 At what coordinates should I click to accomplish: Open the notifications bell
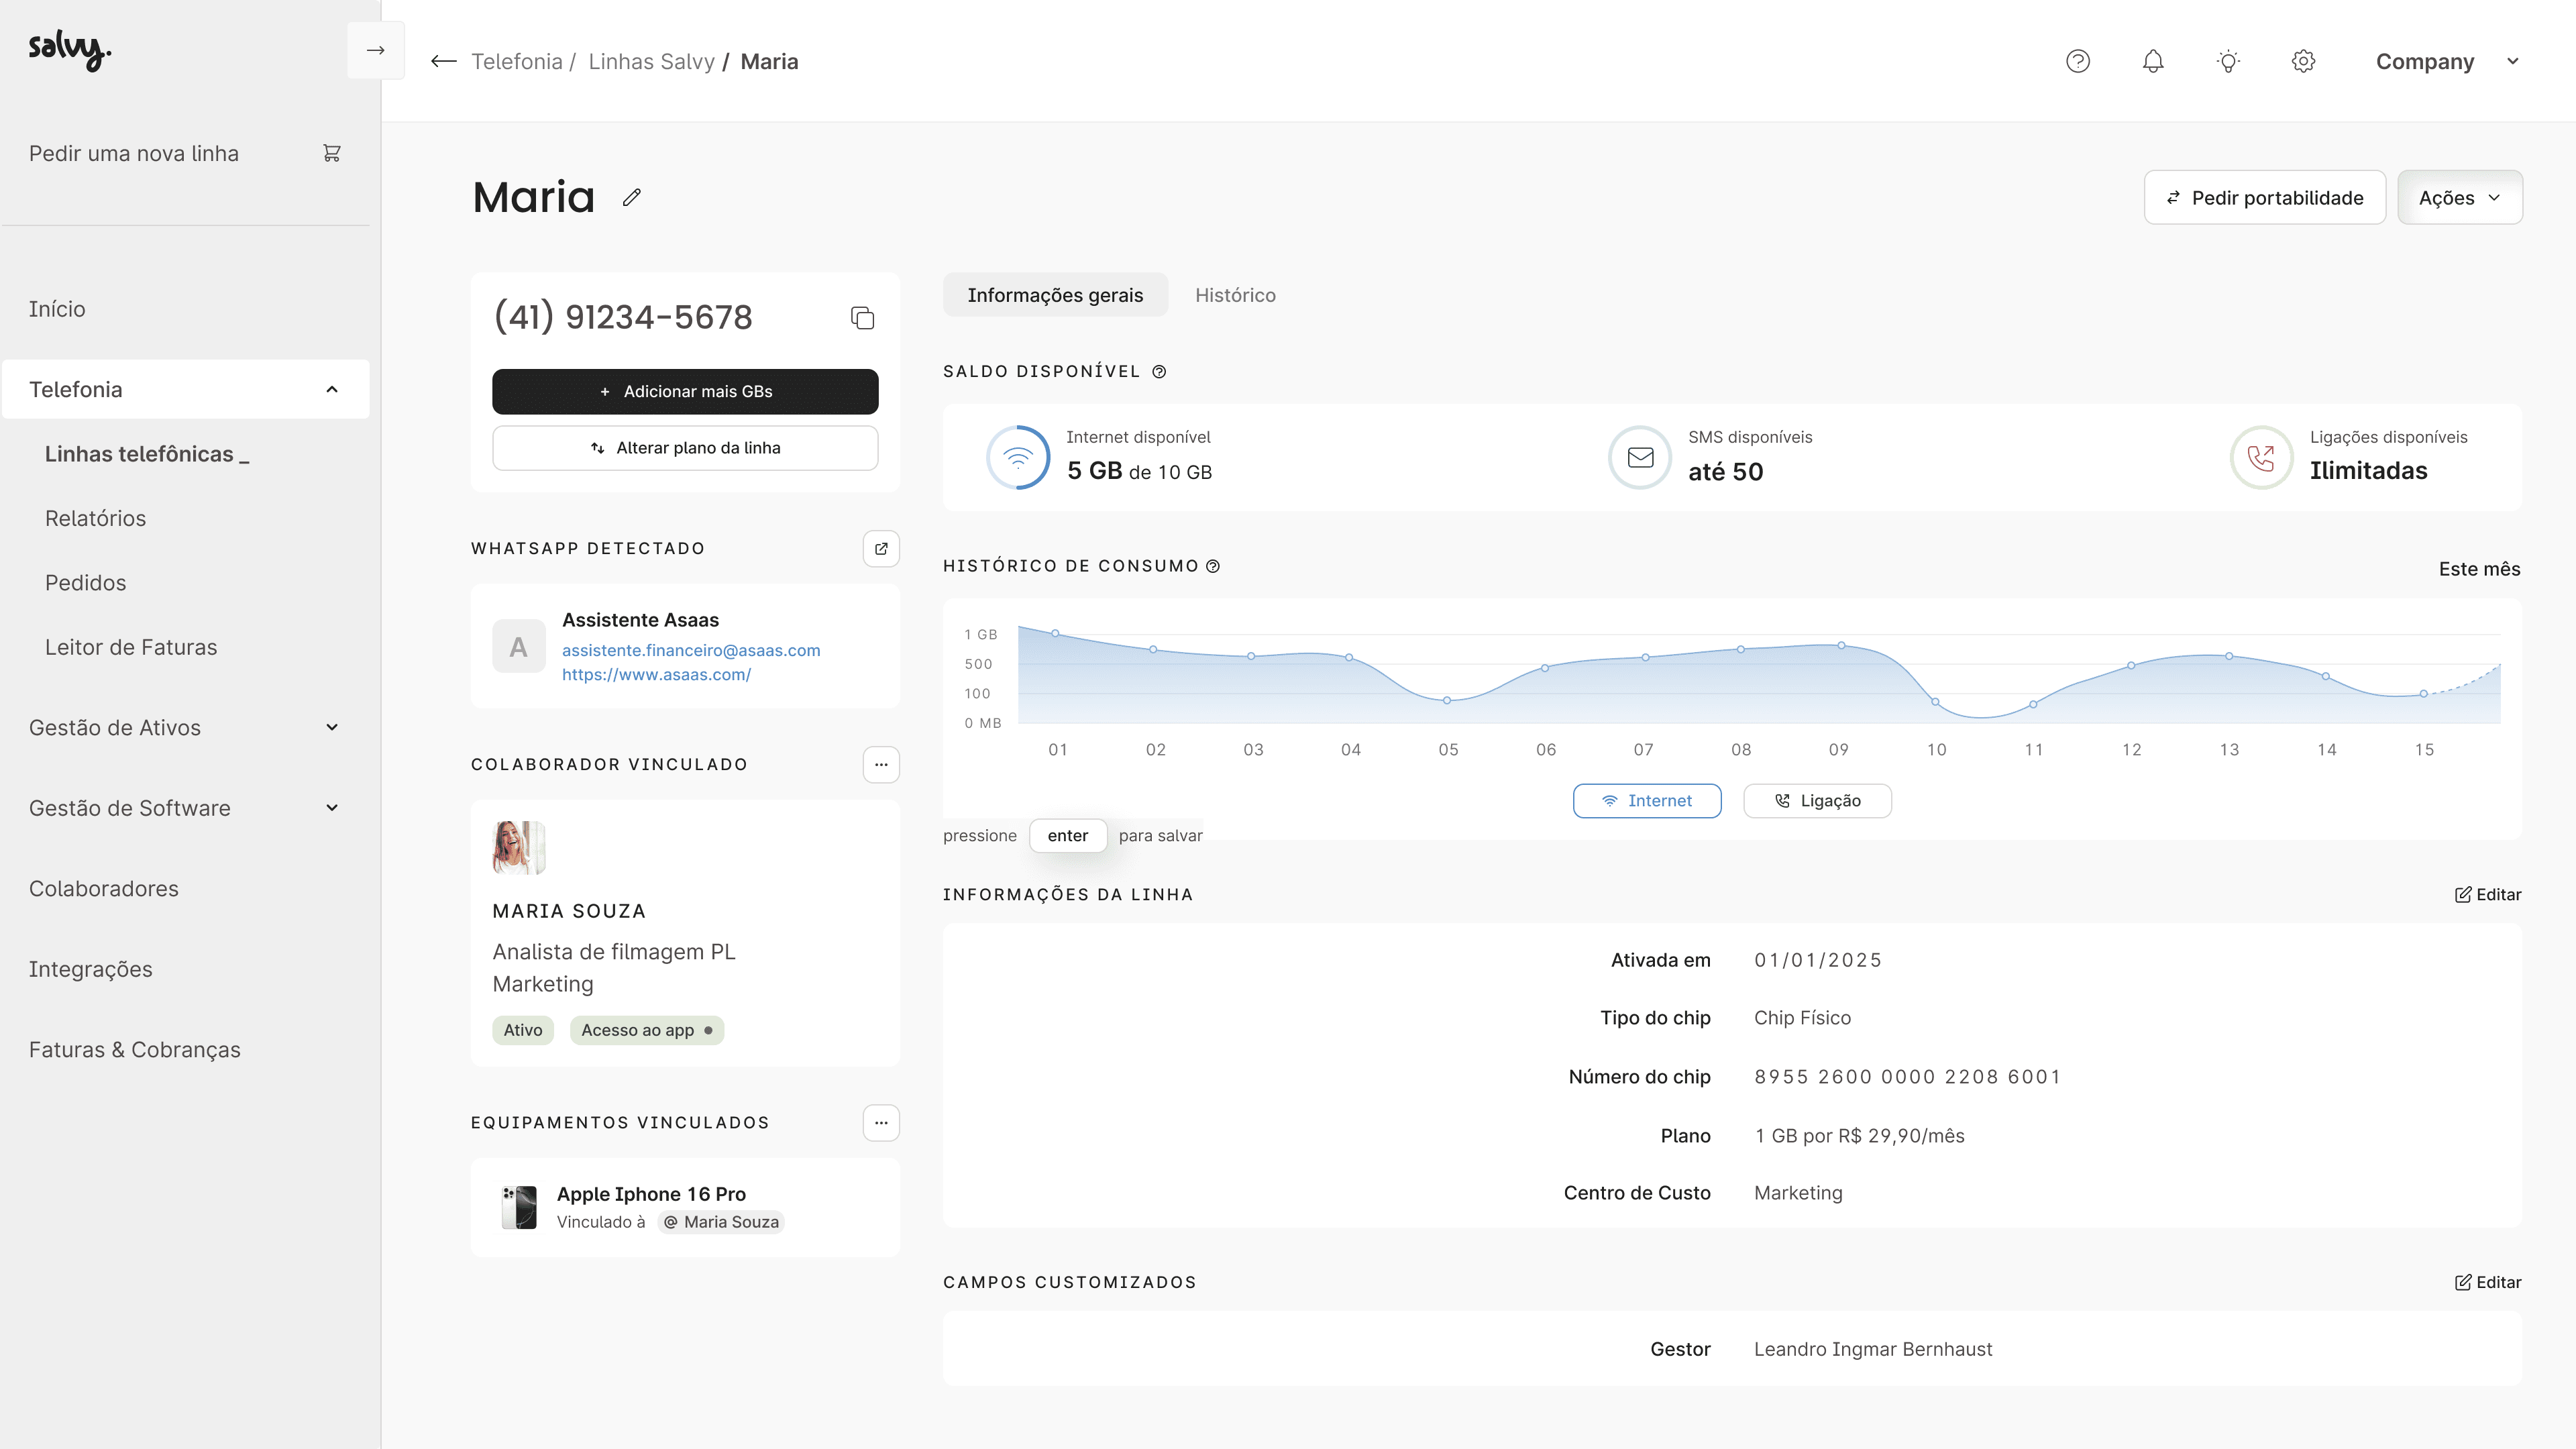click(x=2152, y=61)
